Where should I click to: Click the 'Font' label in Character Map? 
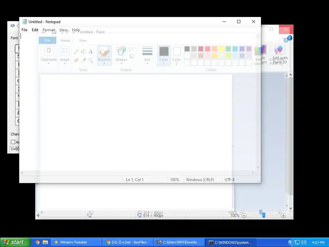[x=14, y=38]
